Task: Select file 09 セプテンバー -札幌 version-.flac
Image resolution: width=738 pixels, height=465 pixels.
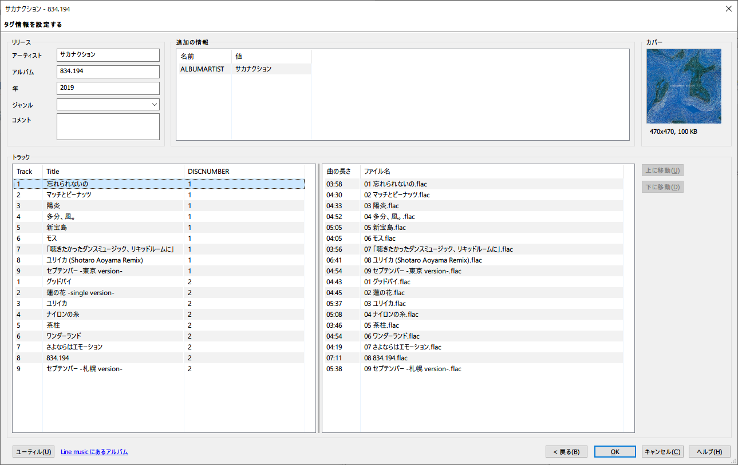Action: point(413,369)
